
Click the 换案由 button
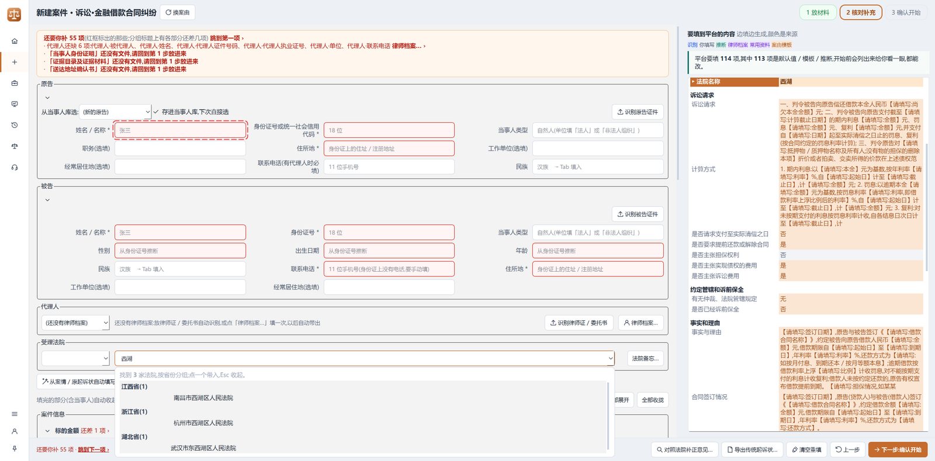(x=178, y=12)
